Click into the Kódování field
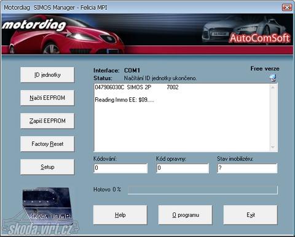 (120, 168)
